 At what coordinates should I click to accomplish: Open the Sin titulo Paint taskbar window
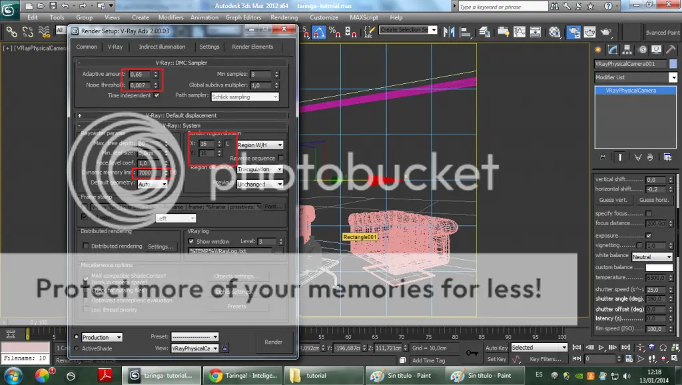click(404, 375)
